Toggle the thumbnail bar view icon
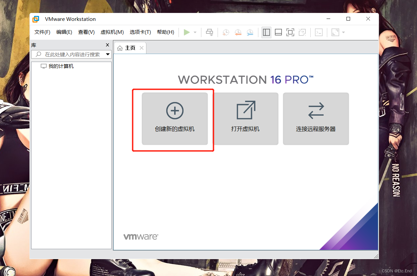This screenshot has width=417, height=276. (x=278, y=32)
